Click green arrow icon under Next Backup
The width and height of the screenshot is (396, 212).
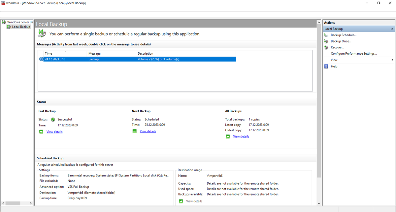point(135,131)
